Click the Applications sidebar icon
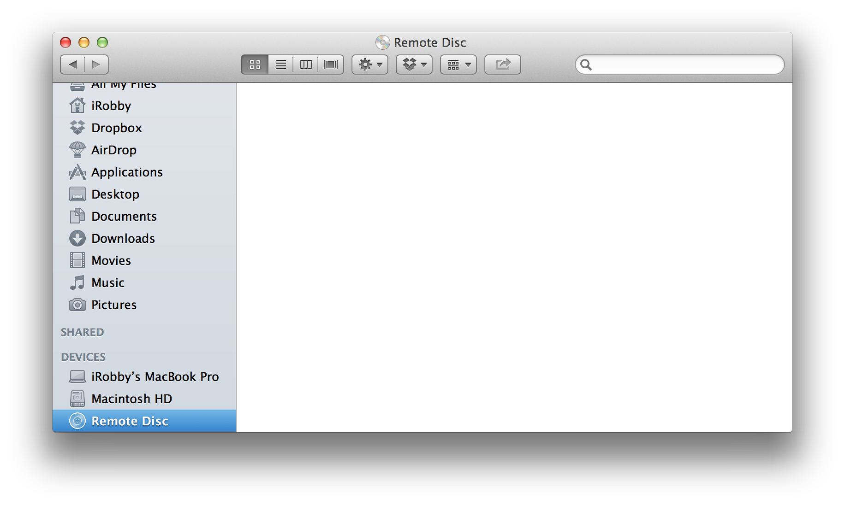845x505 pixels. click(x=77, y=172)
